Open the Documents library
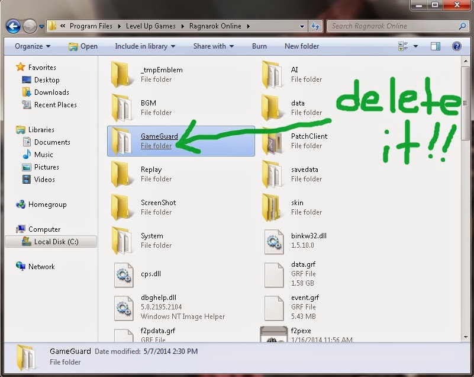Image resolution: width=474 pixels, height=377 pixels. 46,142
